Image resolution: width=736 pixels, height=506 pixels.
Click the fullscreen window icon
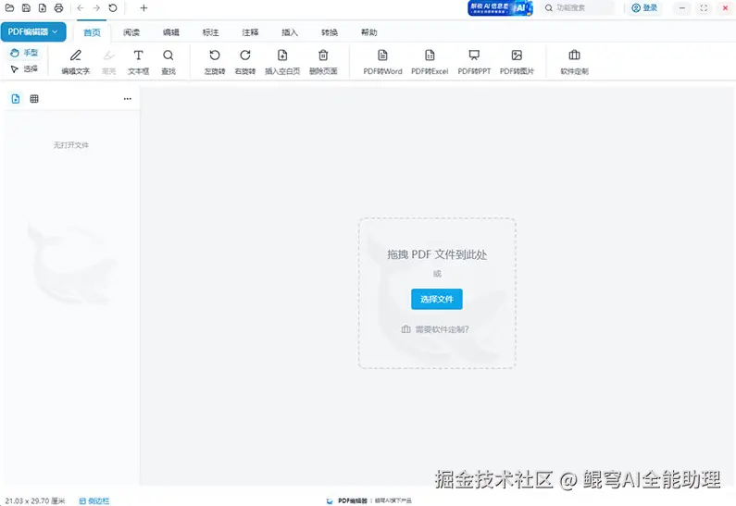[704, 8]
